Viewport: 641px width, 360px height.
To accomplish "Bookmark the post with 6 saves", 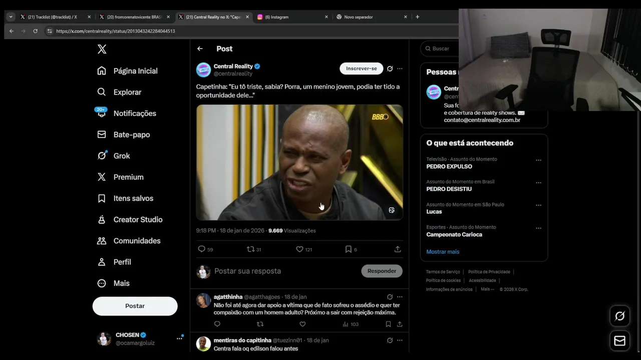I will click(351, 249).
